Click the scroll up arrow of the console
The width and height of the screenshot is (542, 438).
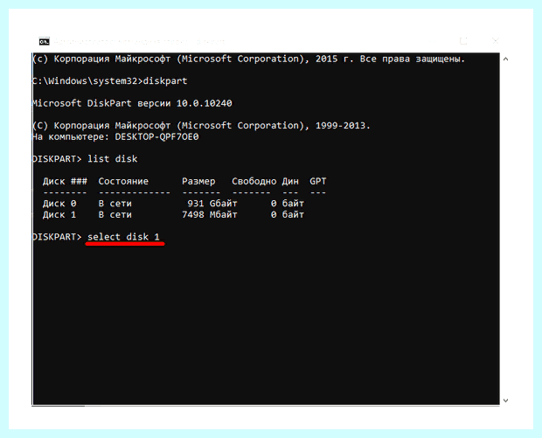(505, 59)
